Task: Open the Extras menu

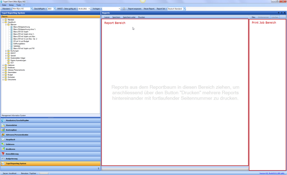Action: 11,5
